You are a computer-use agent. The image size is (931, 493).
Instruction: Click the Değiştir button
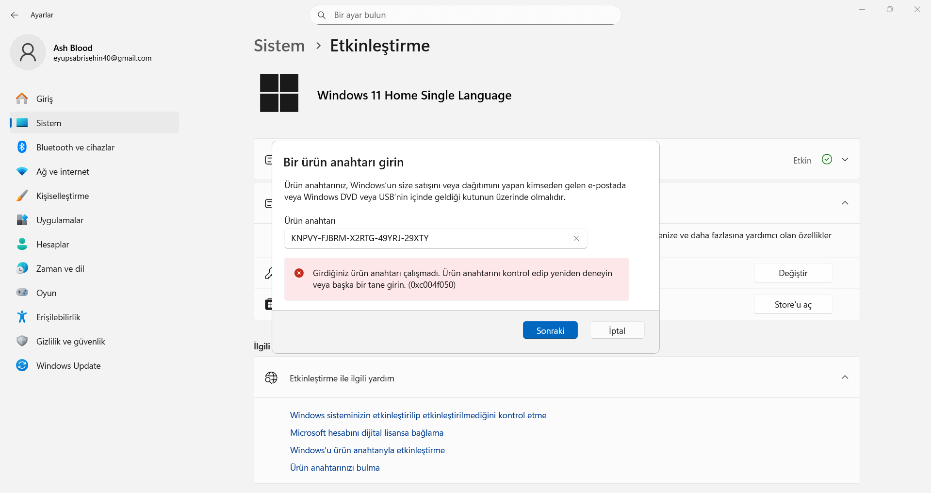[x=793, y=273]
